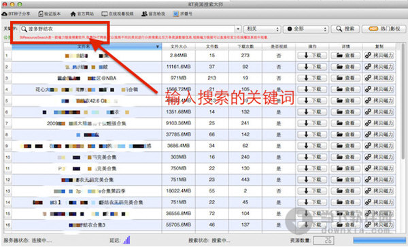Image resolution: width=408 pixels, height=247 pixels.
Task: Sort by the 文件名 column header
Action: (86, 46)
